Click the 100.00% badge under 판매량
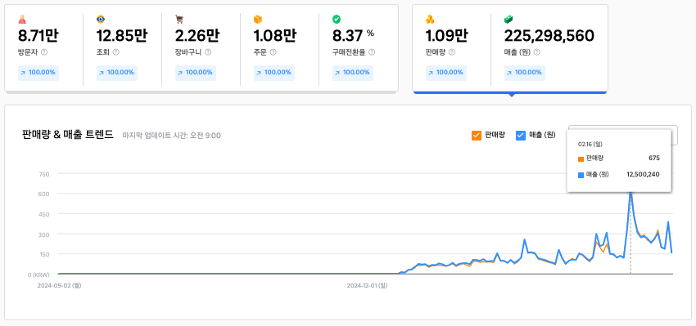 point(445,73)
